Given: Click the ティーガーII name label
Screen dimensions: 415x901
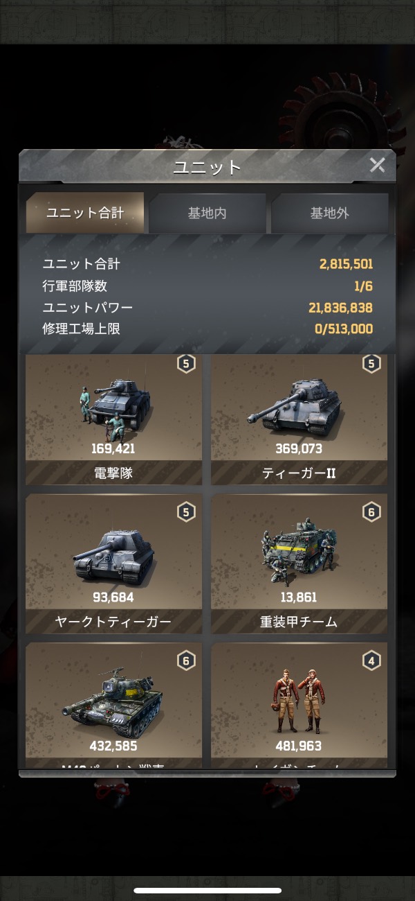Looking at the screenshot, I should [x=299, y=473].
